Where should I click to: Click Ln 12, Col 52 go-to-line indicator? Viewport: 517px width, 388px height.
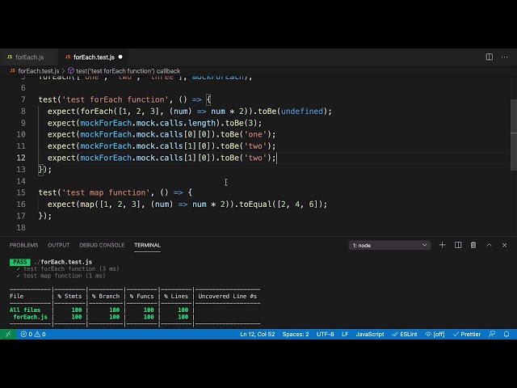257,334
